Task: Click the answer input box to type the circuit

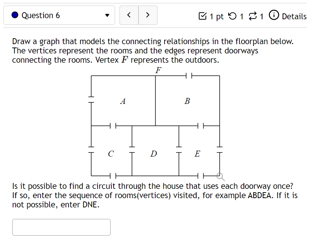Action: (x=61, y=227)
